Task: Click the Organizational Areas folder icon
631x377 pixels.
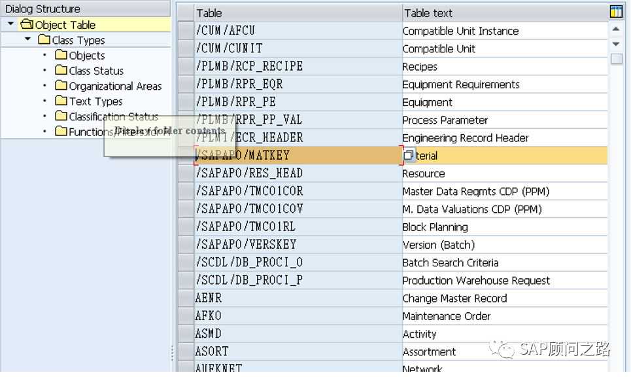Action: click(x=61, y=86)
